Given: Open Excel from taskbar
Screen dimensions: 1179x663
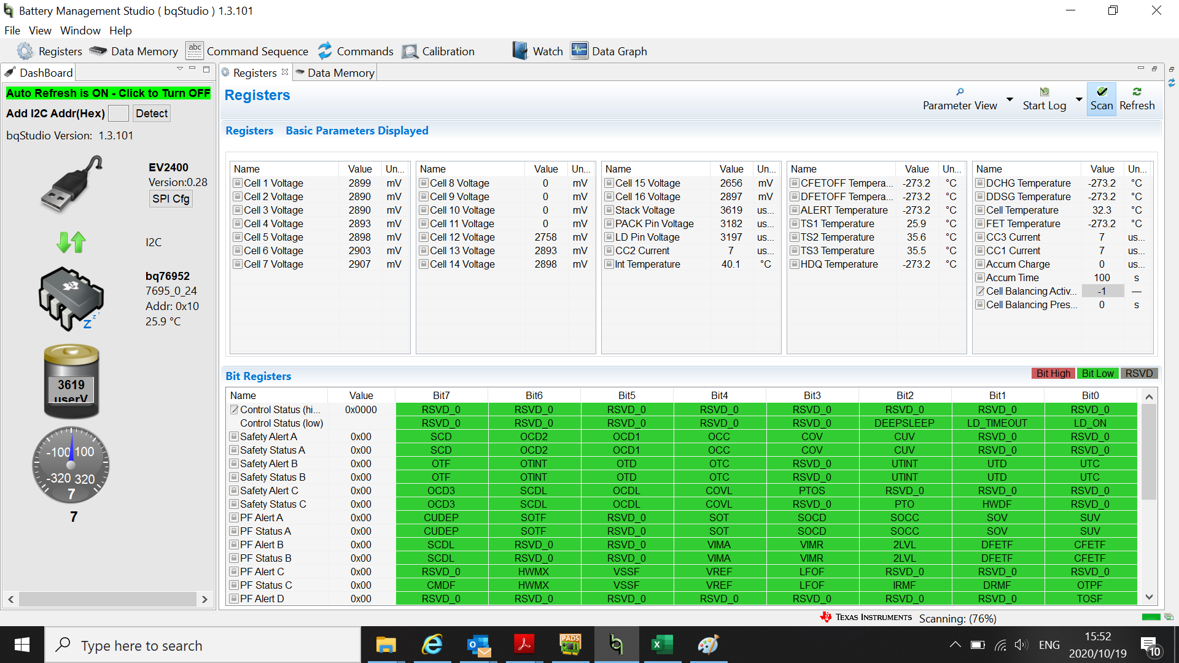Looking at the screenshot, I should (661, 645).
